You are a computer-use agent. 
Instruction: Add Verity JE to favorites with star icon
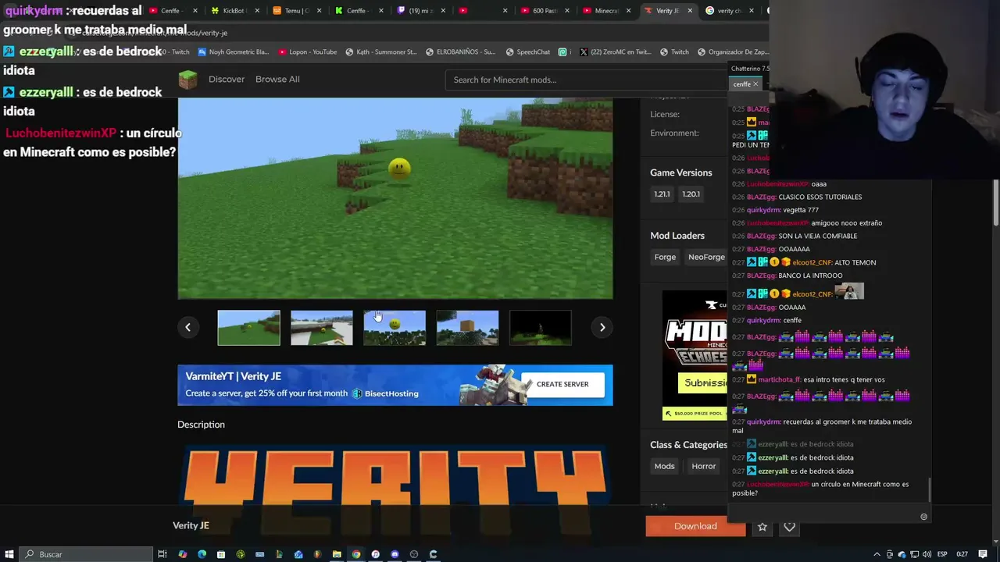[762, 527]
